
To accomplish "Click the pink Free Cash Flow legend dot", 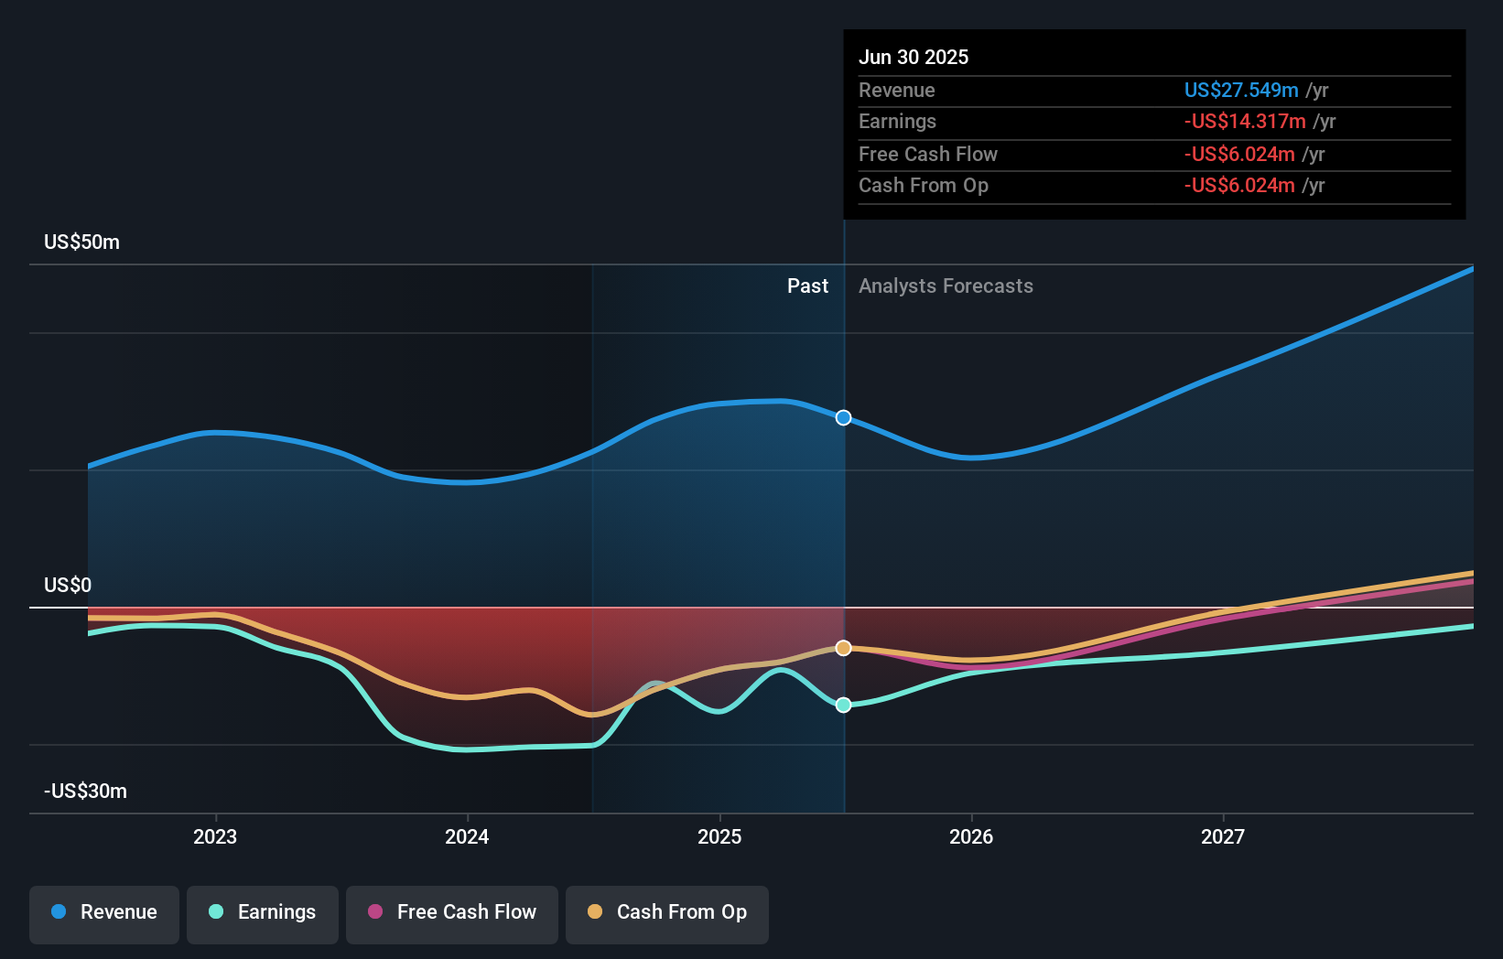I will [375, 912].
